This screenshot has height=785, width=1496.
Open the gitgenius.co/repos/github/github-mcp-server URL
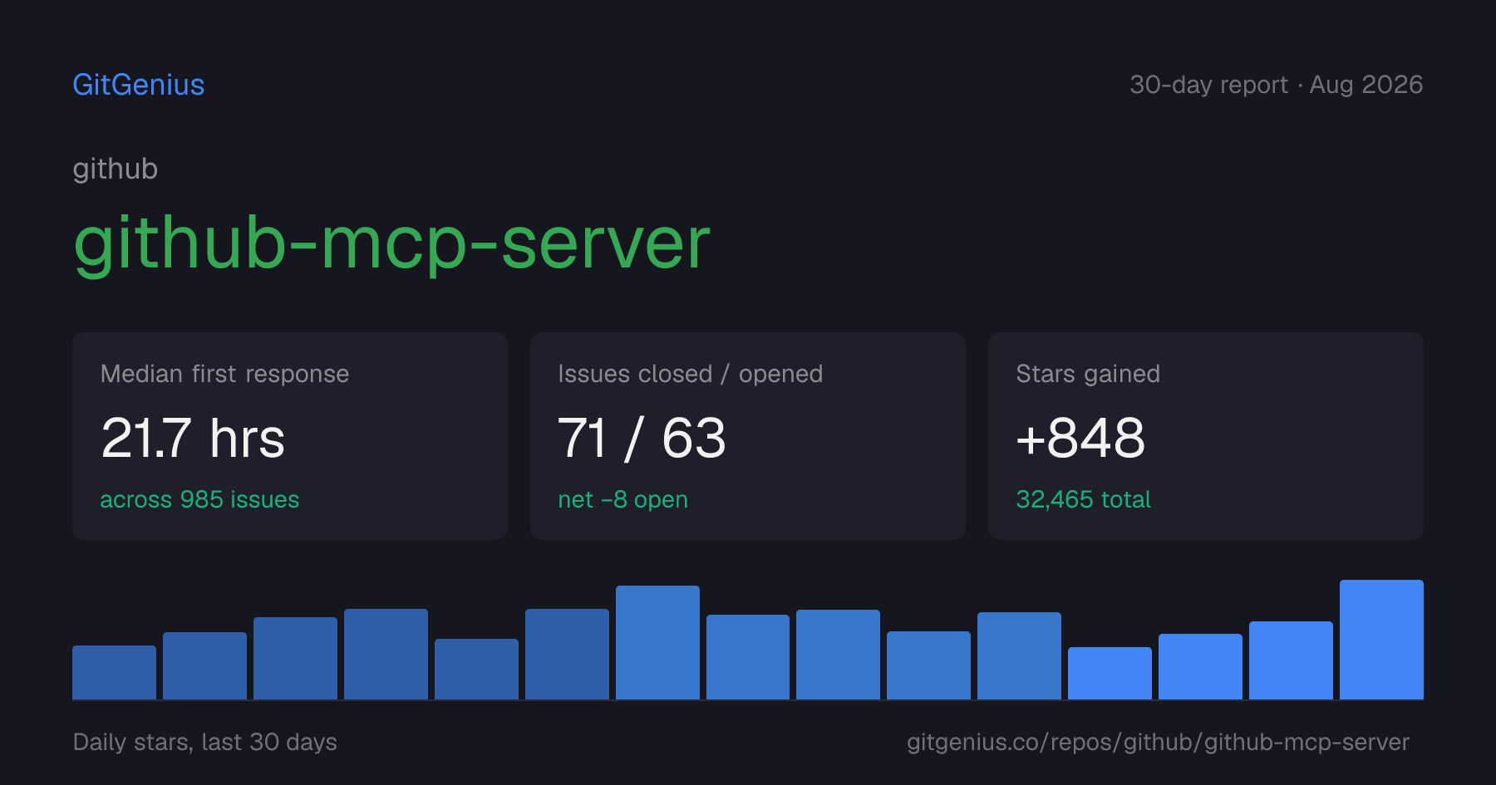click(x=1158, y=742)
